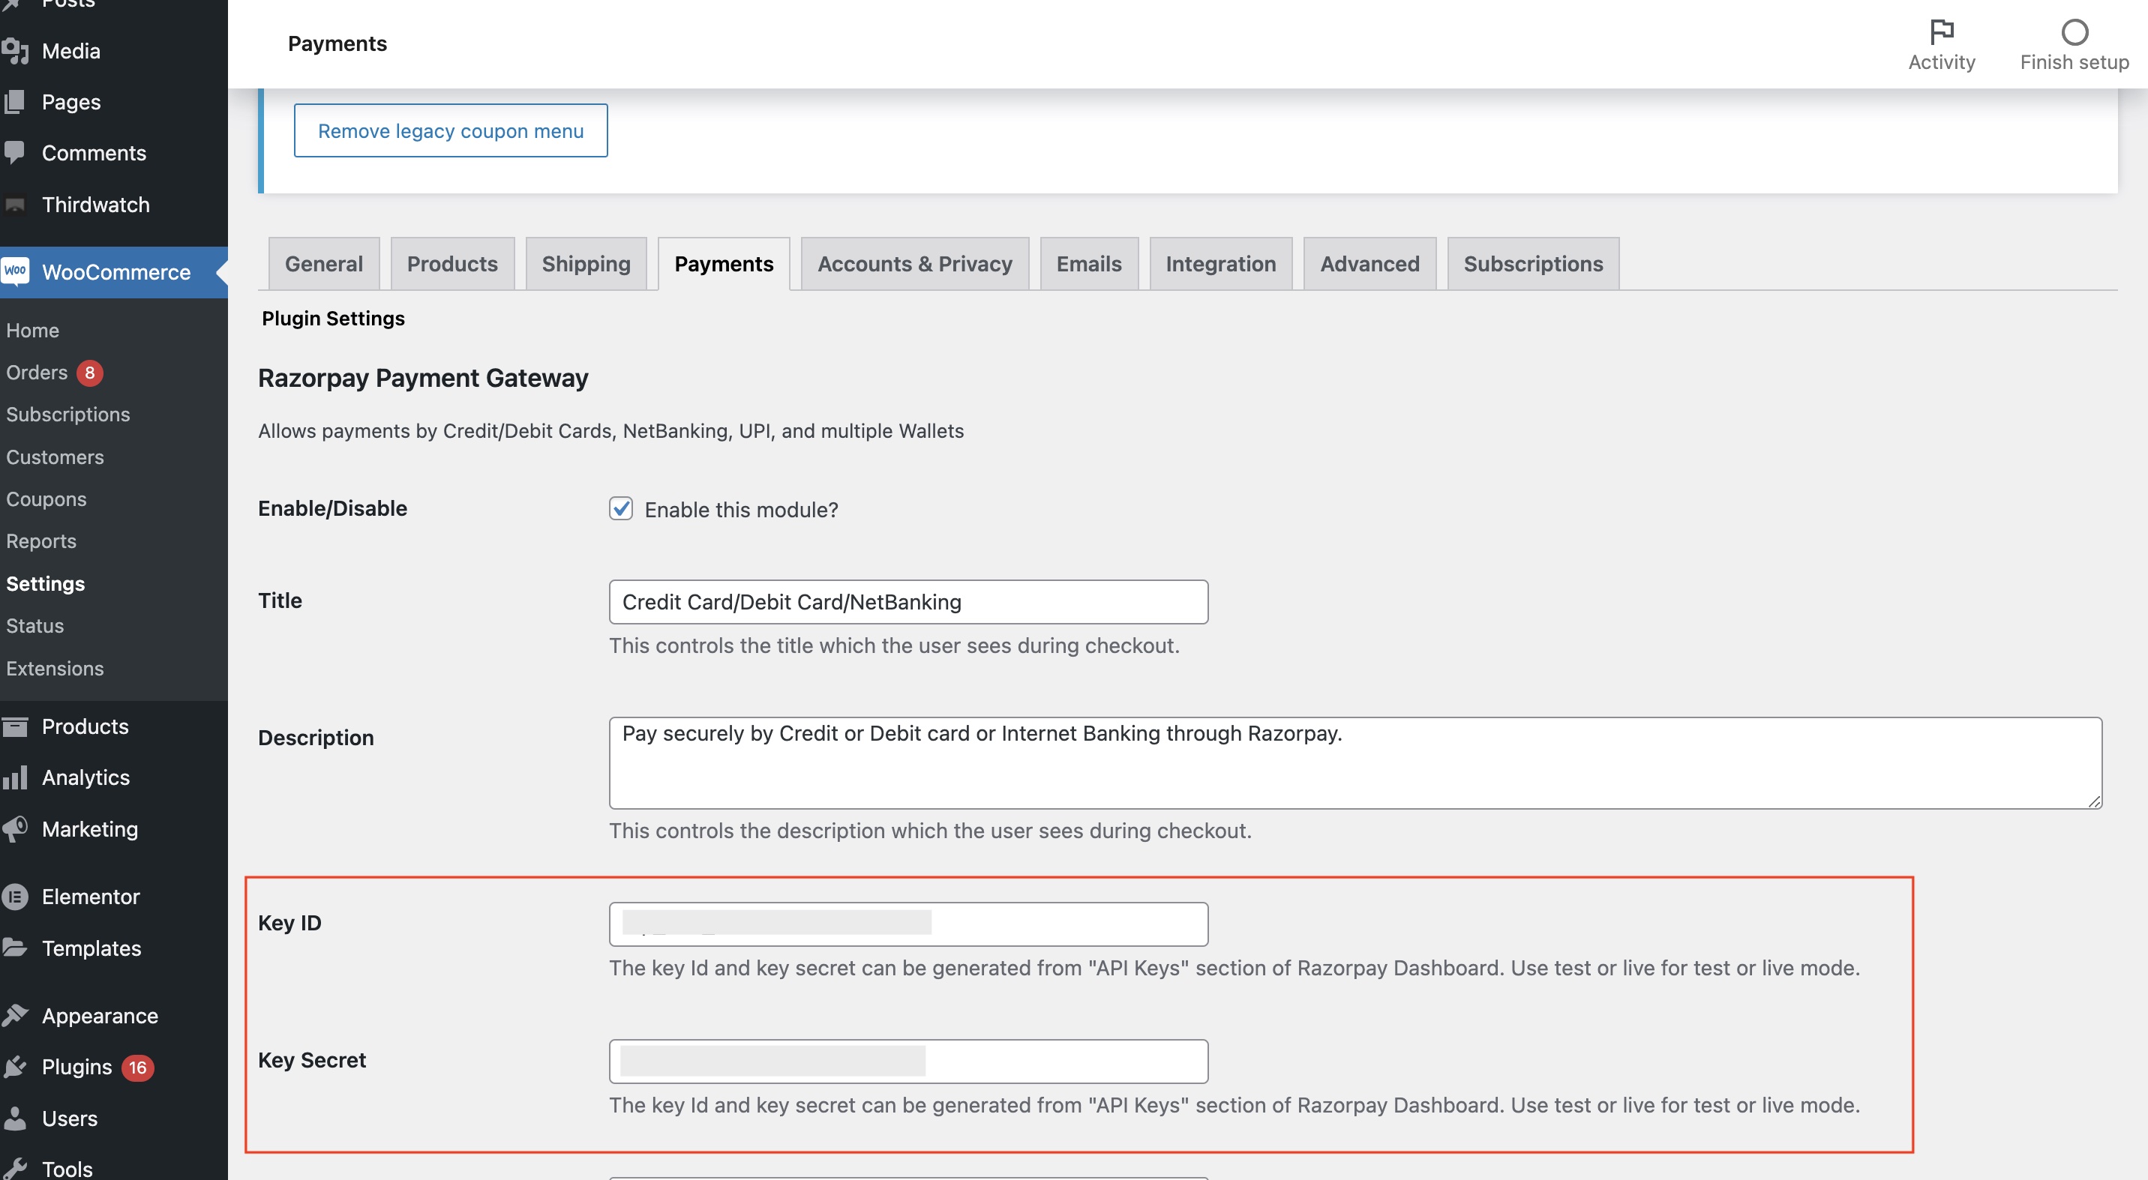
Task: Open the Orders submenu item
Action: 37,373
